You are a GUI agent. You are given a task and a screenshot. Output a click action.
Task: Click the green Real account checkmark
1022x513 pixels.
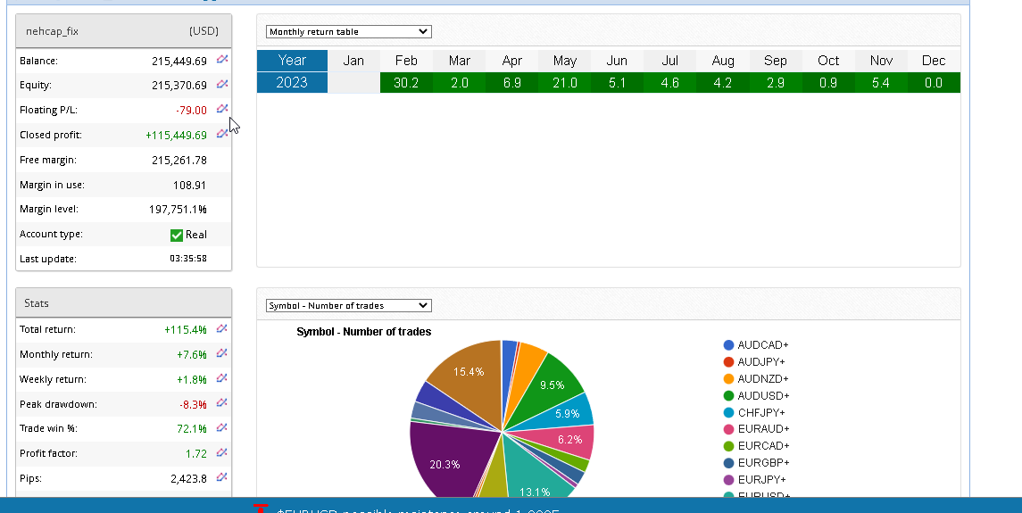[177, 235]
